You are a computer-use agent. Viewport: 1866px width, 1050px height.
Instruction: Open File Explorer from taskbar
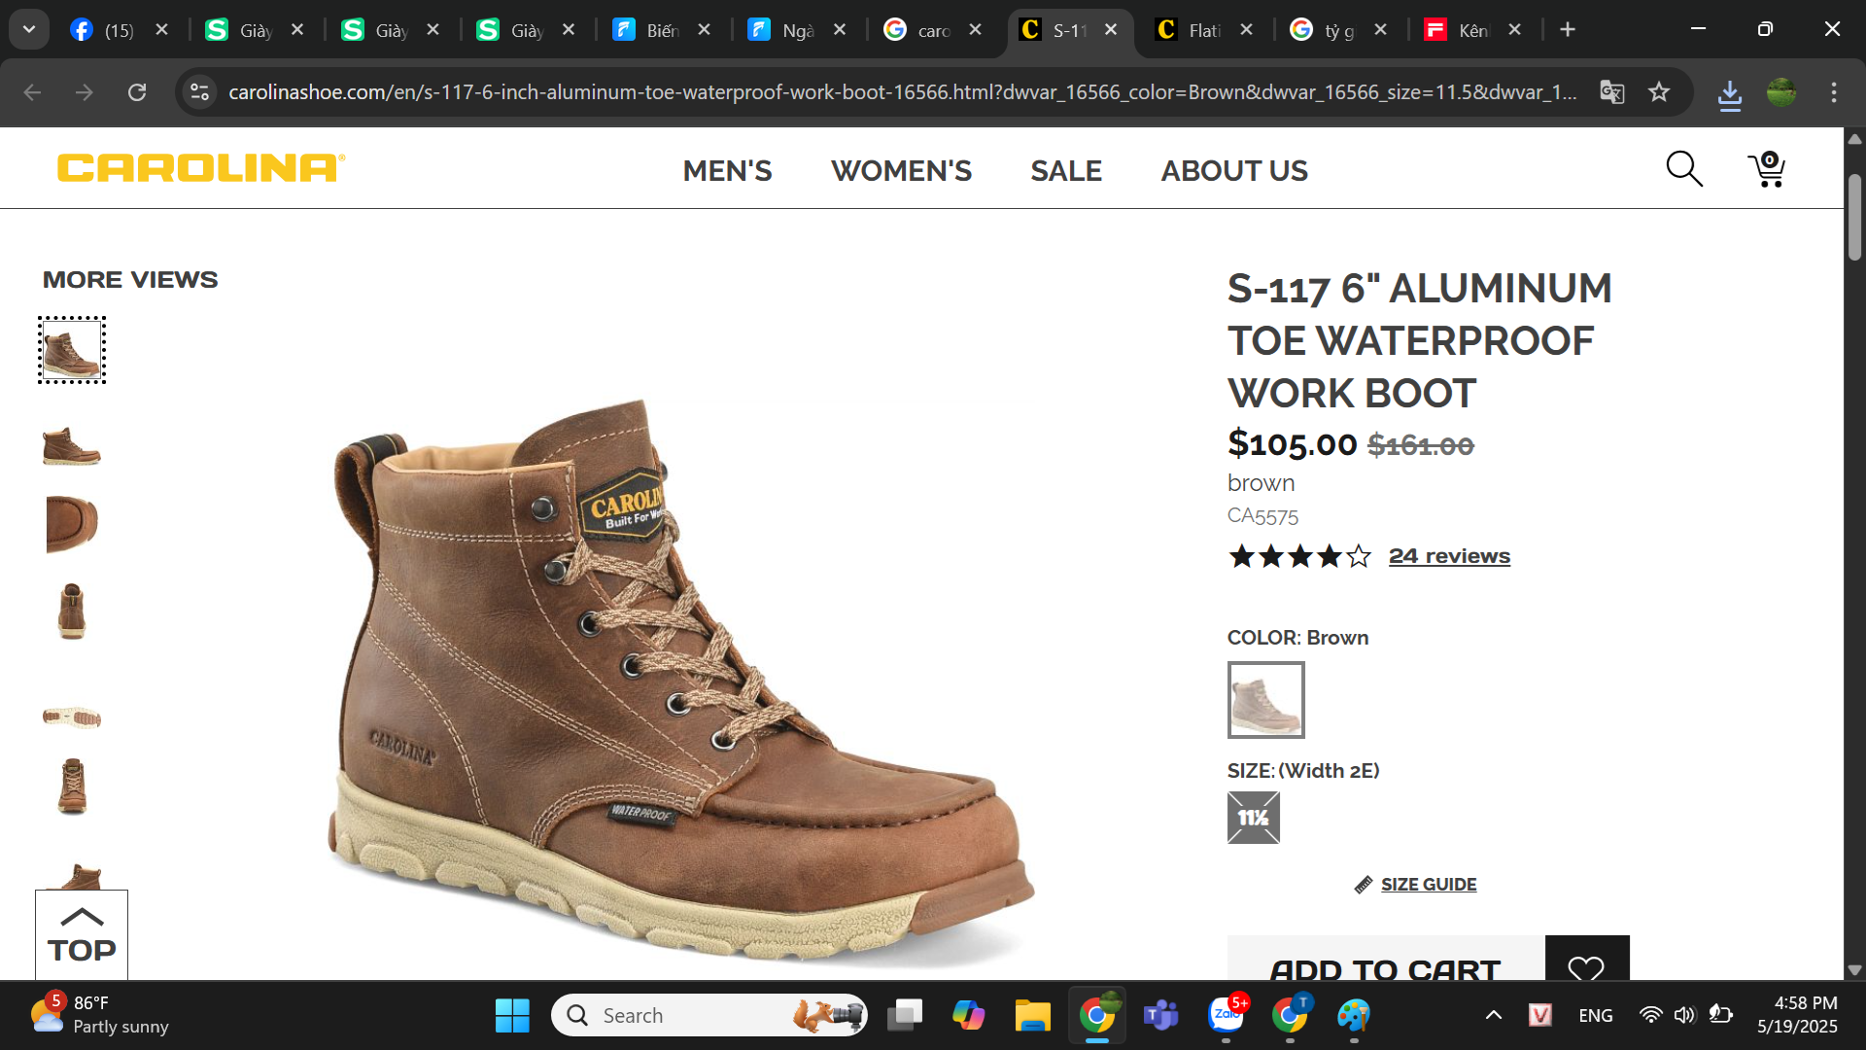coord(1032,1015)
